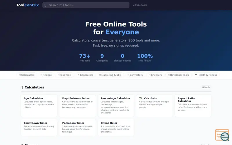Open the Pomodoro Timer tool
This screenshot has width=232, height=145.
tap(77, 128)
